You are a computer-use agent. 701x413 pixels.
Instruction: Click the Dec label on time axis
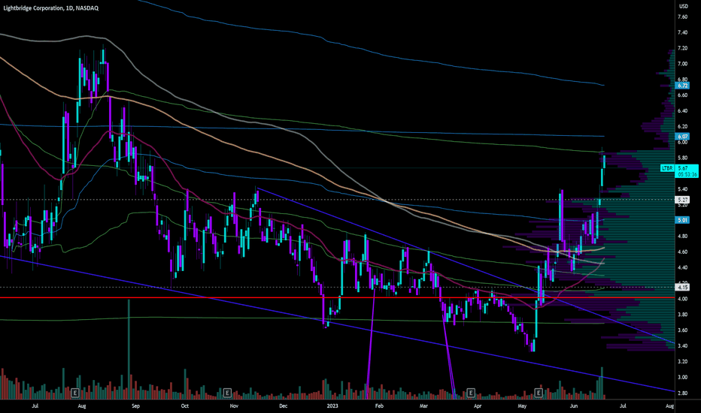[283, 405]
